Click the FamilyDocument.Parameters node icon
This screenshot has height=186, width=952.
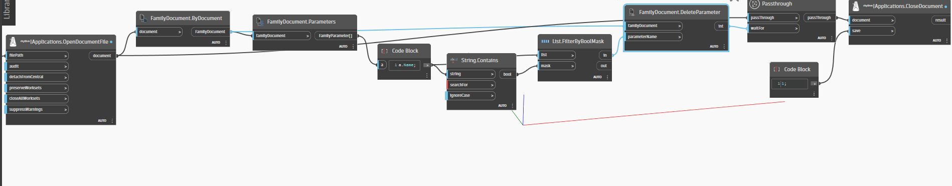[260, 22]
